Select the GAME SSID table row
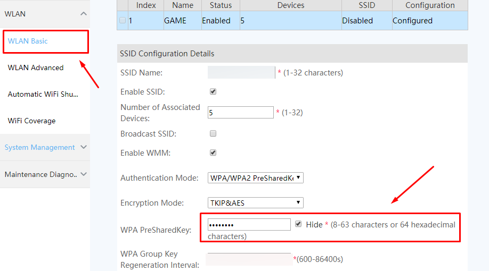Image resolution: width=489 pixels, height=271 pixels. [292, 21]
